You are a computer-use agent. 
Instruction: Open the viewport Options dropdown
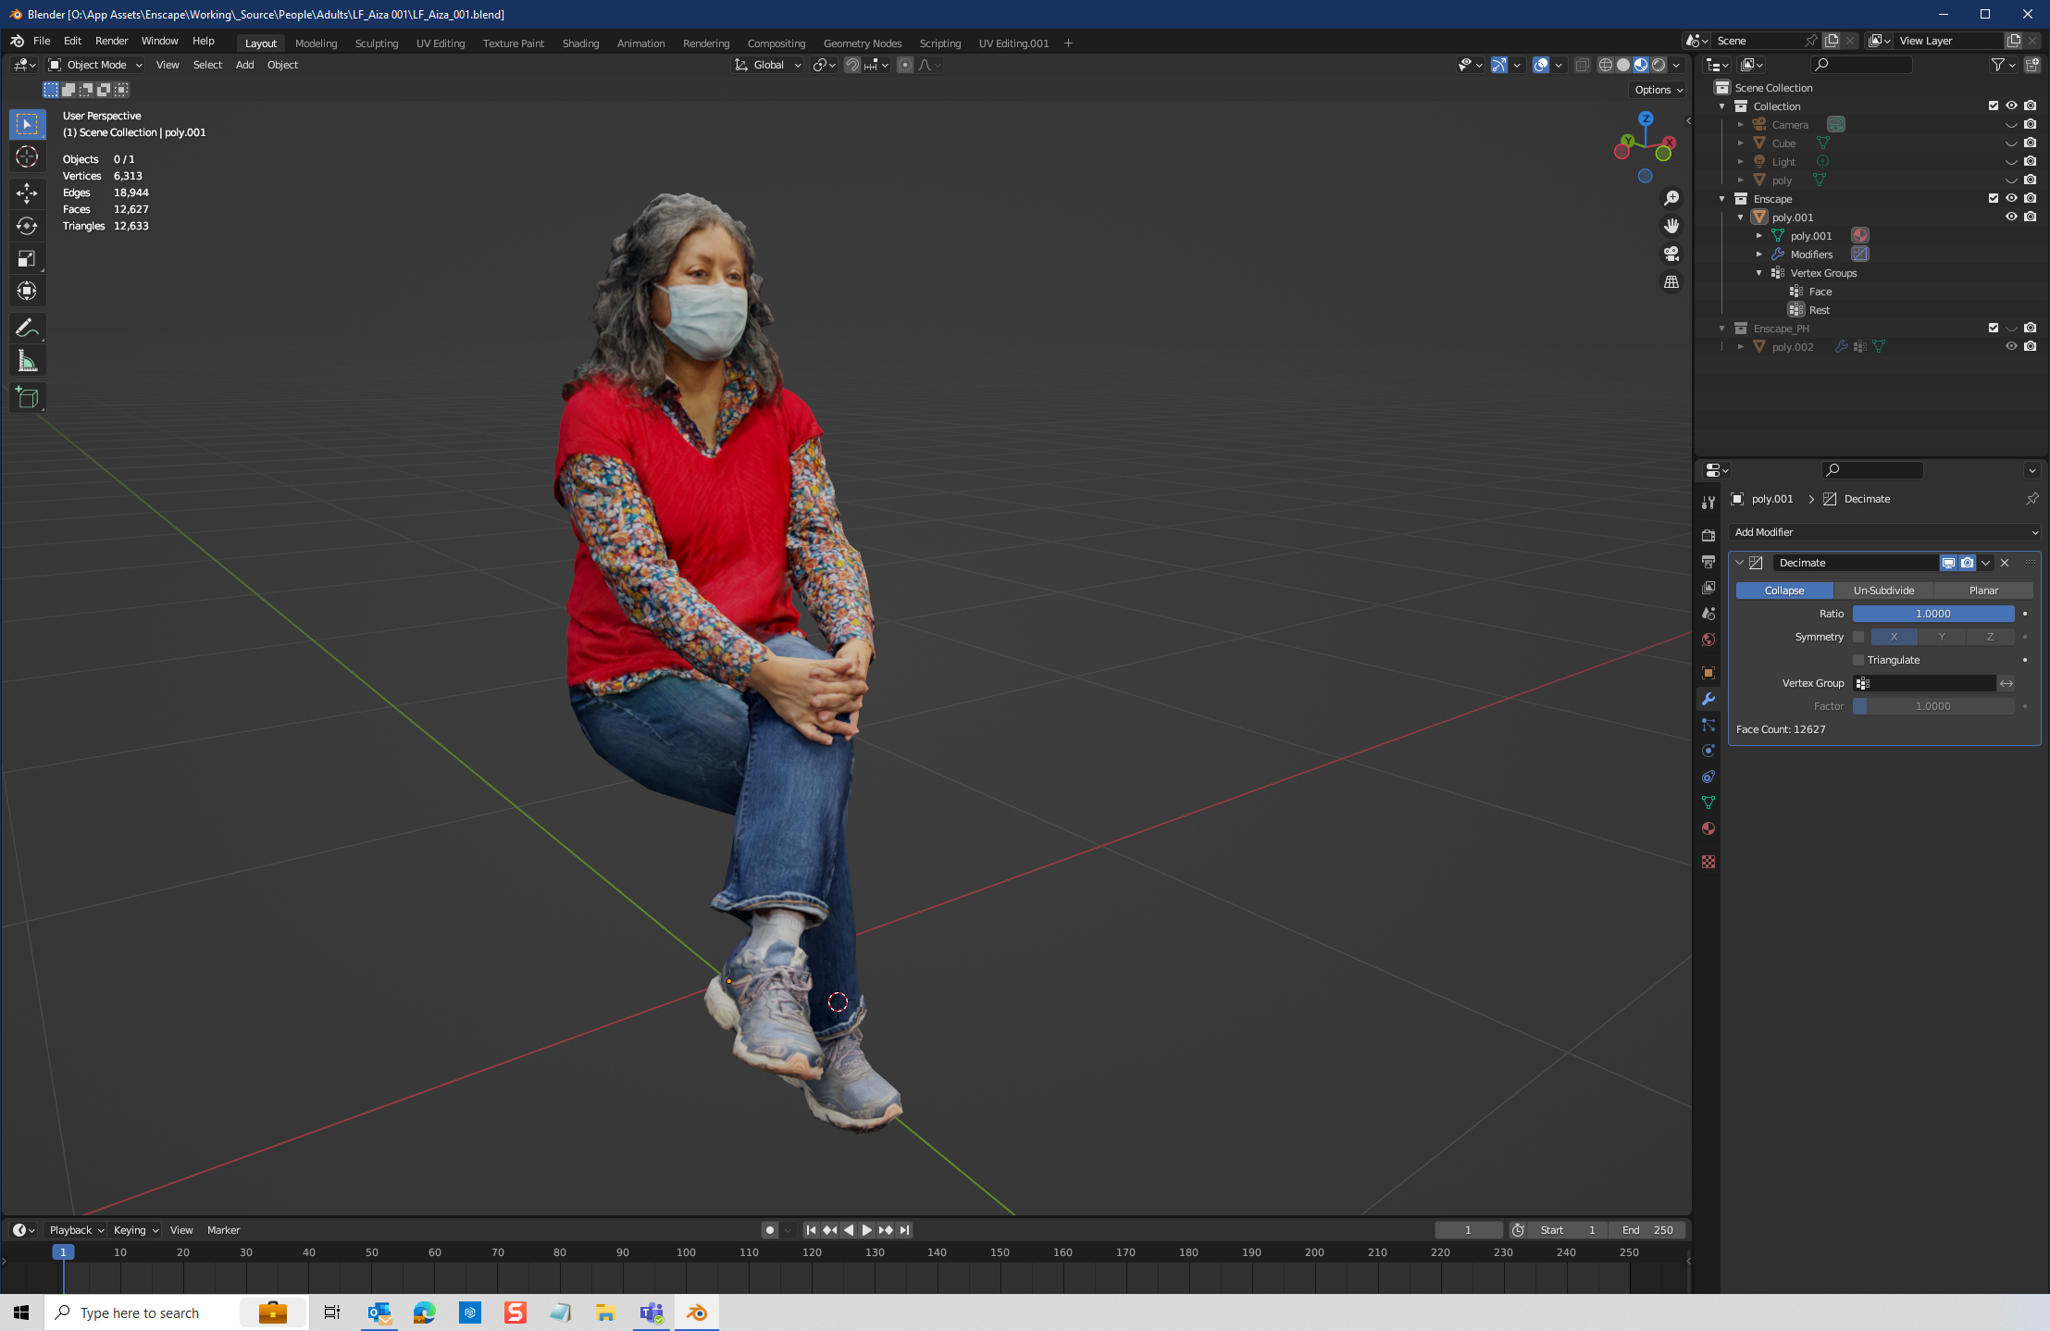[1658, 90]
